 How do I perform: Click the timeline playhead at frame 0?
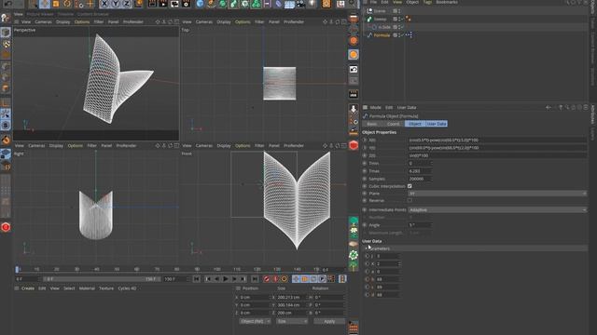tap(17, 269)
